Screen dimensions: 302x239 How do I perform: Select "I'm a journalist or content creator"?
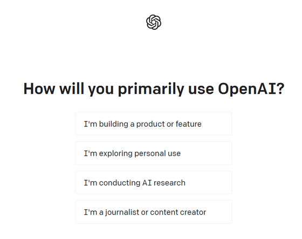154,212
